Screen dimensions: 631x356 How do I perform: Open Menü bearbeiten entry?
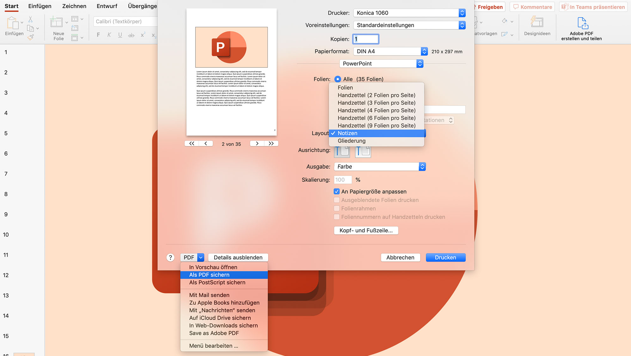click(224, 346)
